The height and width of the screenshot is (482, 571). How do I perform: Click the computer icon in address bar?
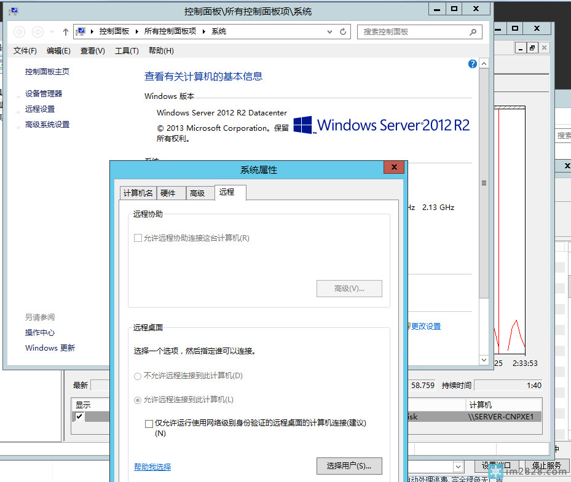point(81,31)
